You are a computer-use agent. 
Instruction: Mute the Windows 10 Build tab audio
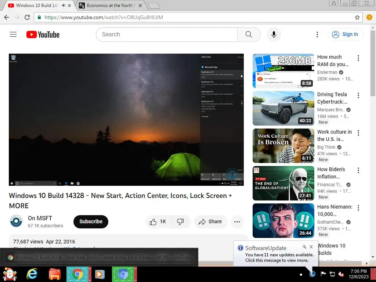[64, 5]
